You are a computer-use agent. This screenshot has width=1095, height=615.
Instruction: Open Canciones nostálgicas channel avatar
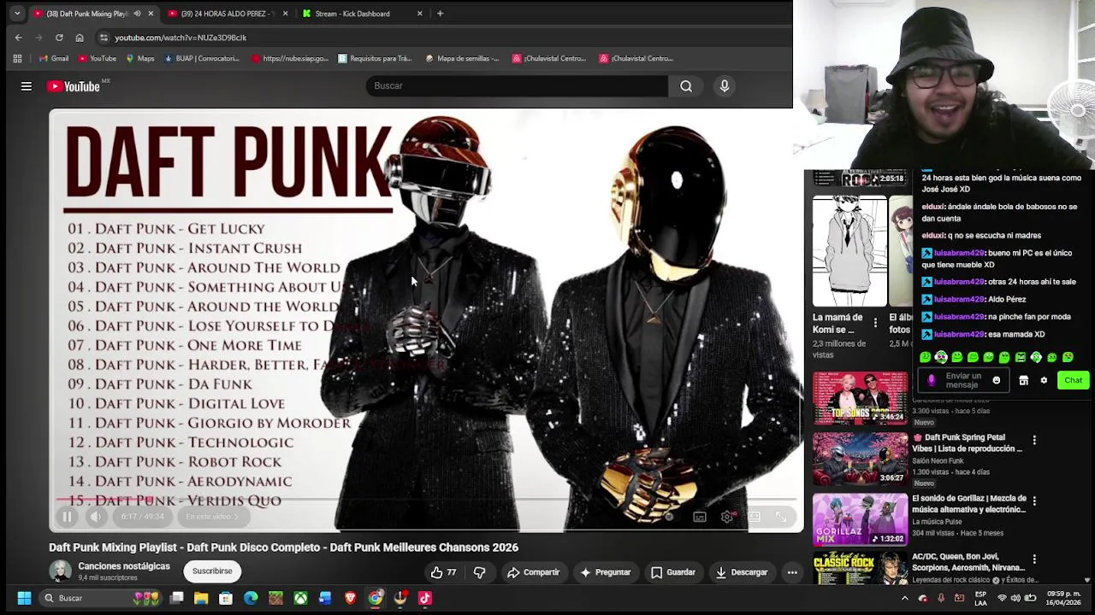click(x=60, y=571)
